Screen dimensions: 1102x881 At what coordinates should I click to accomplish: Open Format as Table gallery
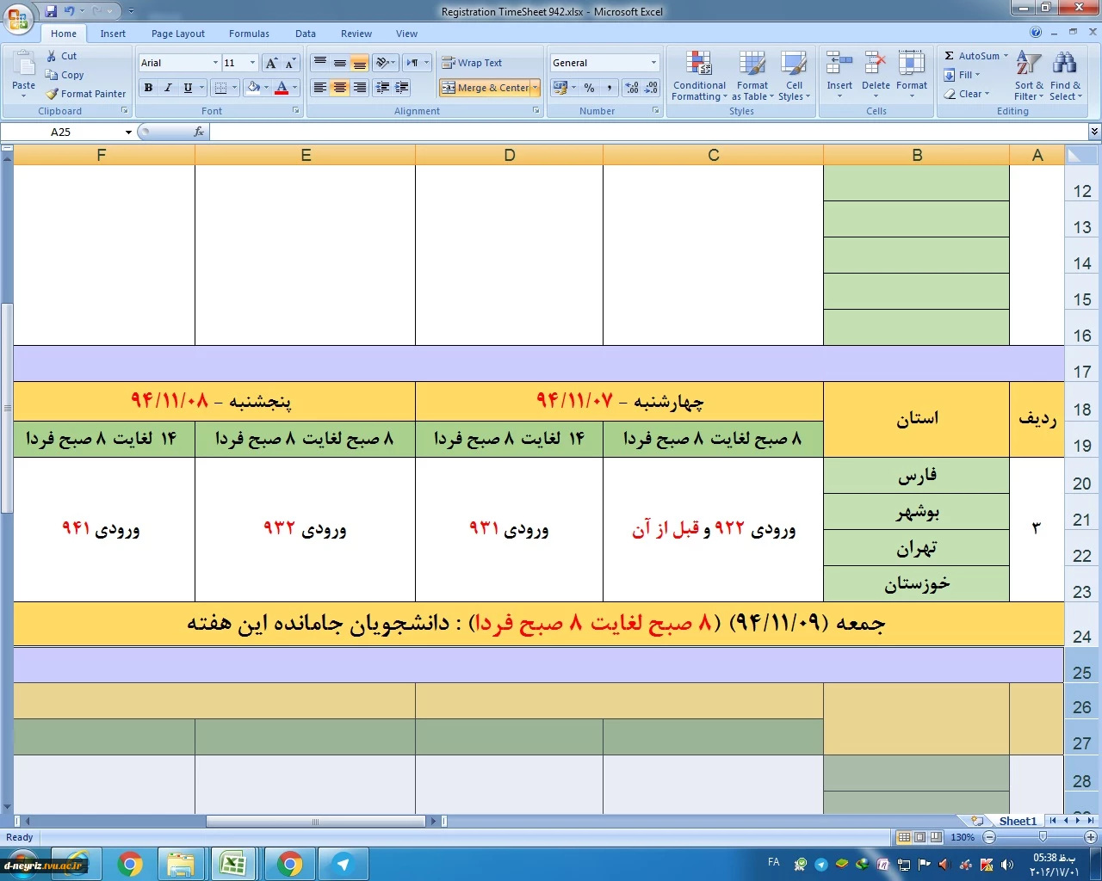[x=752, y=76]
